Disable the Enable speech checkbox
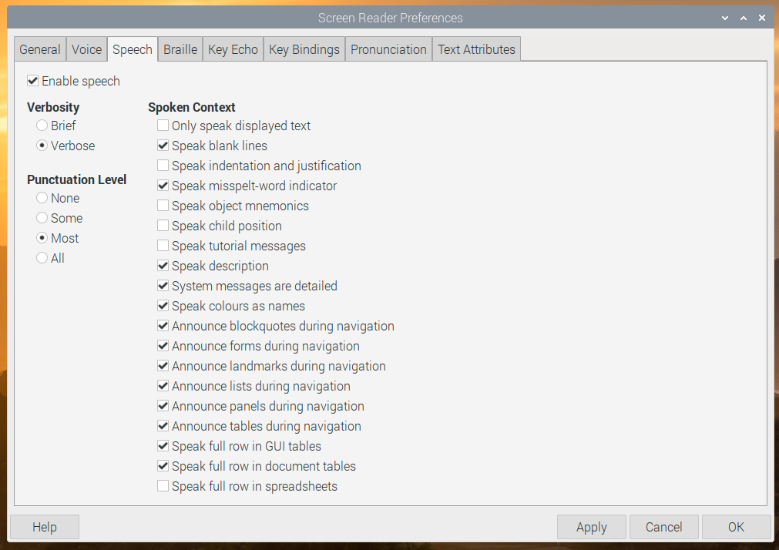The image size is (779, 550). coord(33,80)
